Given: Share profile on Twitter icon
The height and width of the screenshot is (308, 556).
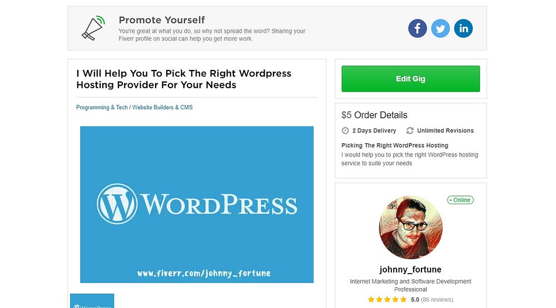Looking at the screenshot, I should pyautogui.click(x=440, y=28).
